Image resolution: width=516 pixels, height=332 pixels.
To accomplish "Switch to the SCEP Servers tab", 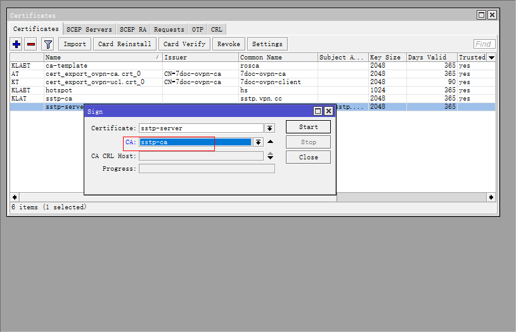I will coord(89,29).
